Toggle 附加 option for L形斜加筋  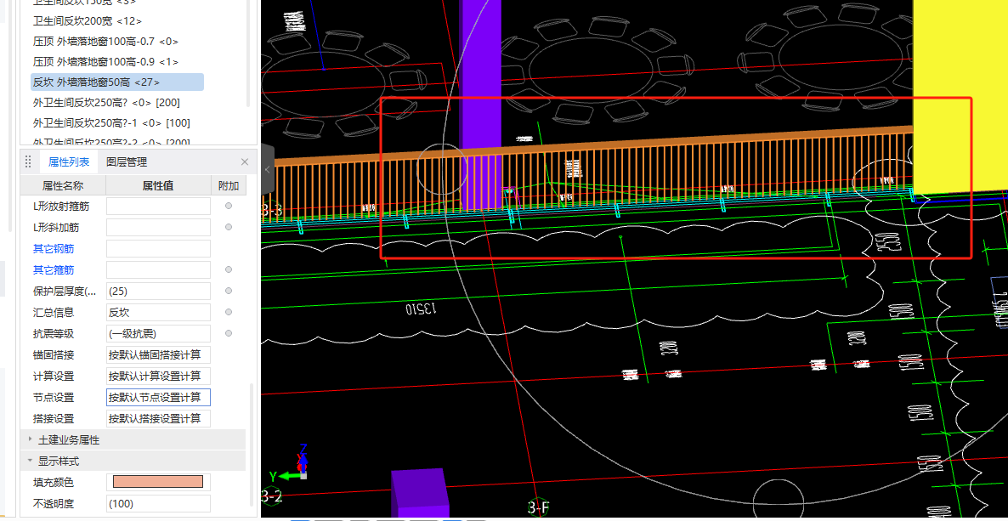[229, 227]
